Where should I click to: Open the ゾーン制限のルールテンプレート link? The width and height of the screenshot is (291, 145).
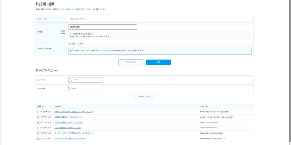pyautogui.click(x=68, y=128)
